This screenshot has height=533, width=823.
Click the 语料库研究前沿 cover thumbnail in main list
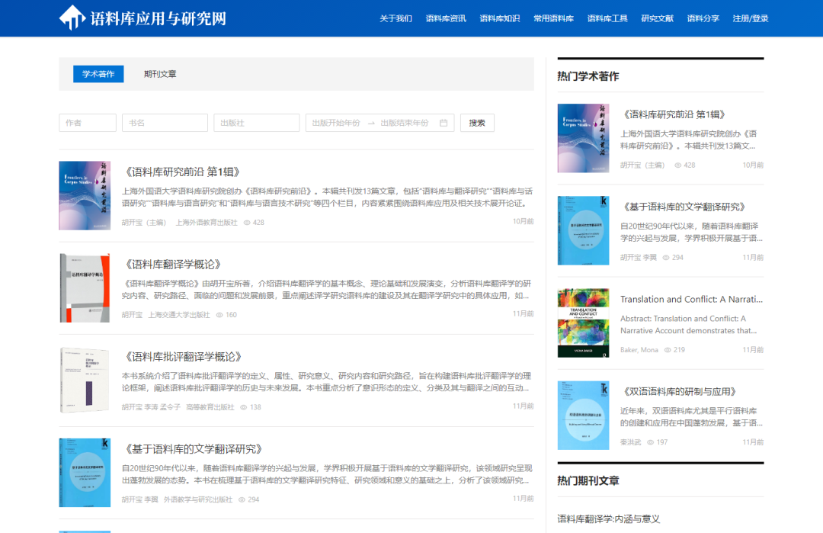[x=85, y=195]
